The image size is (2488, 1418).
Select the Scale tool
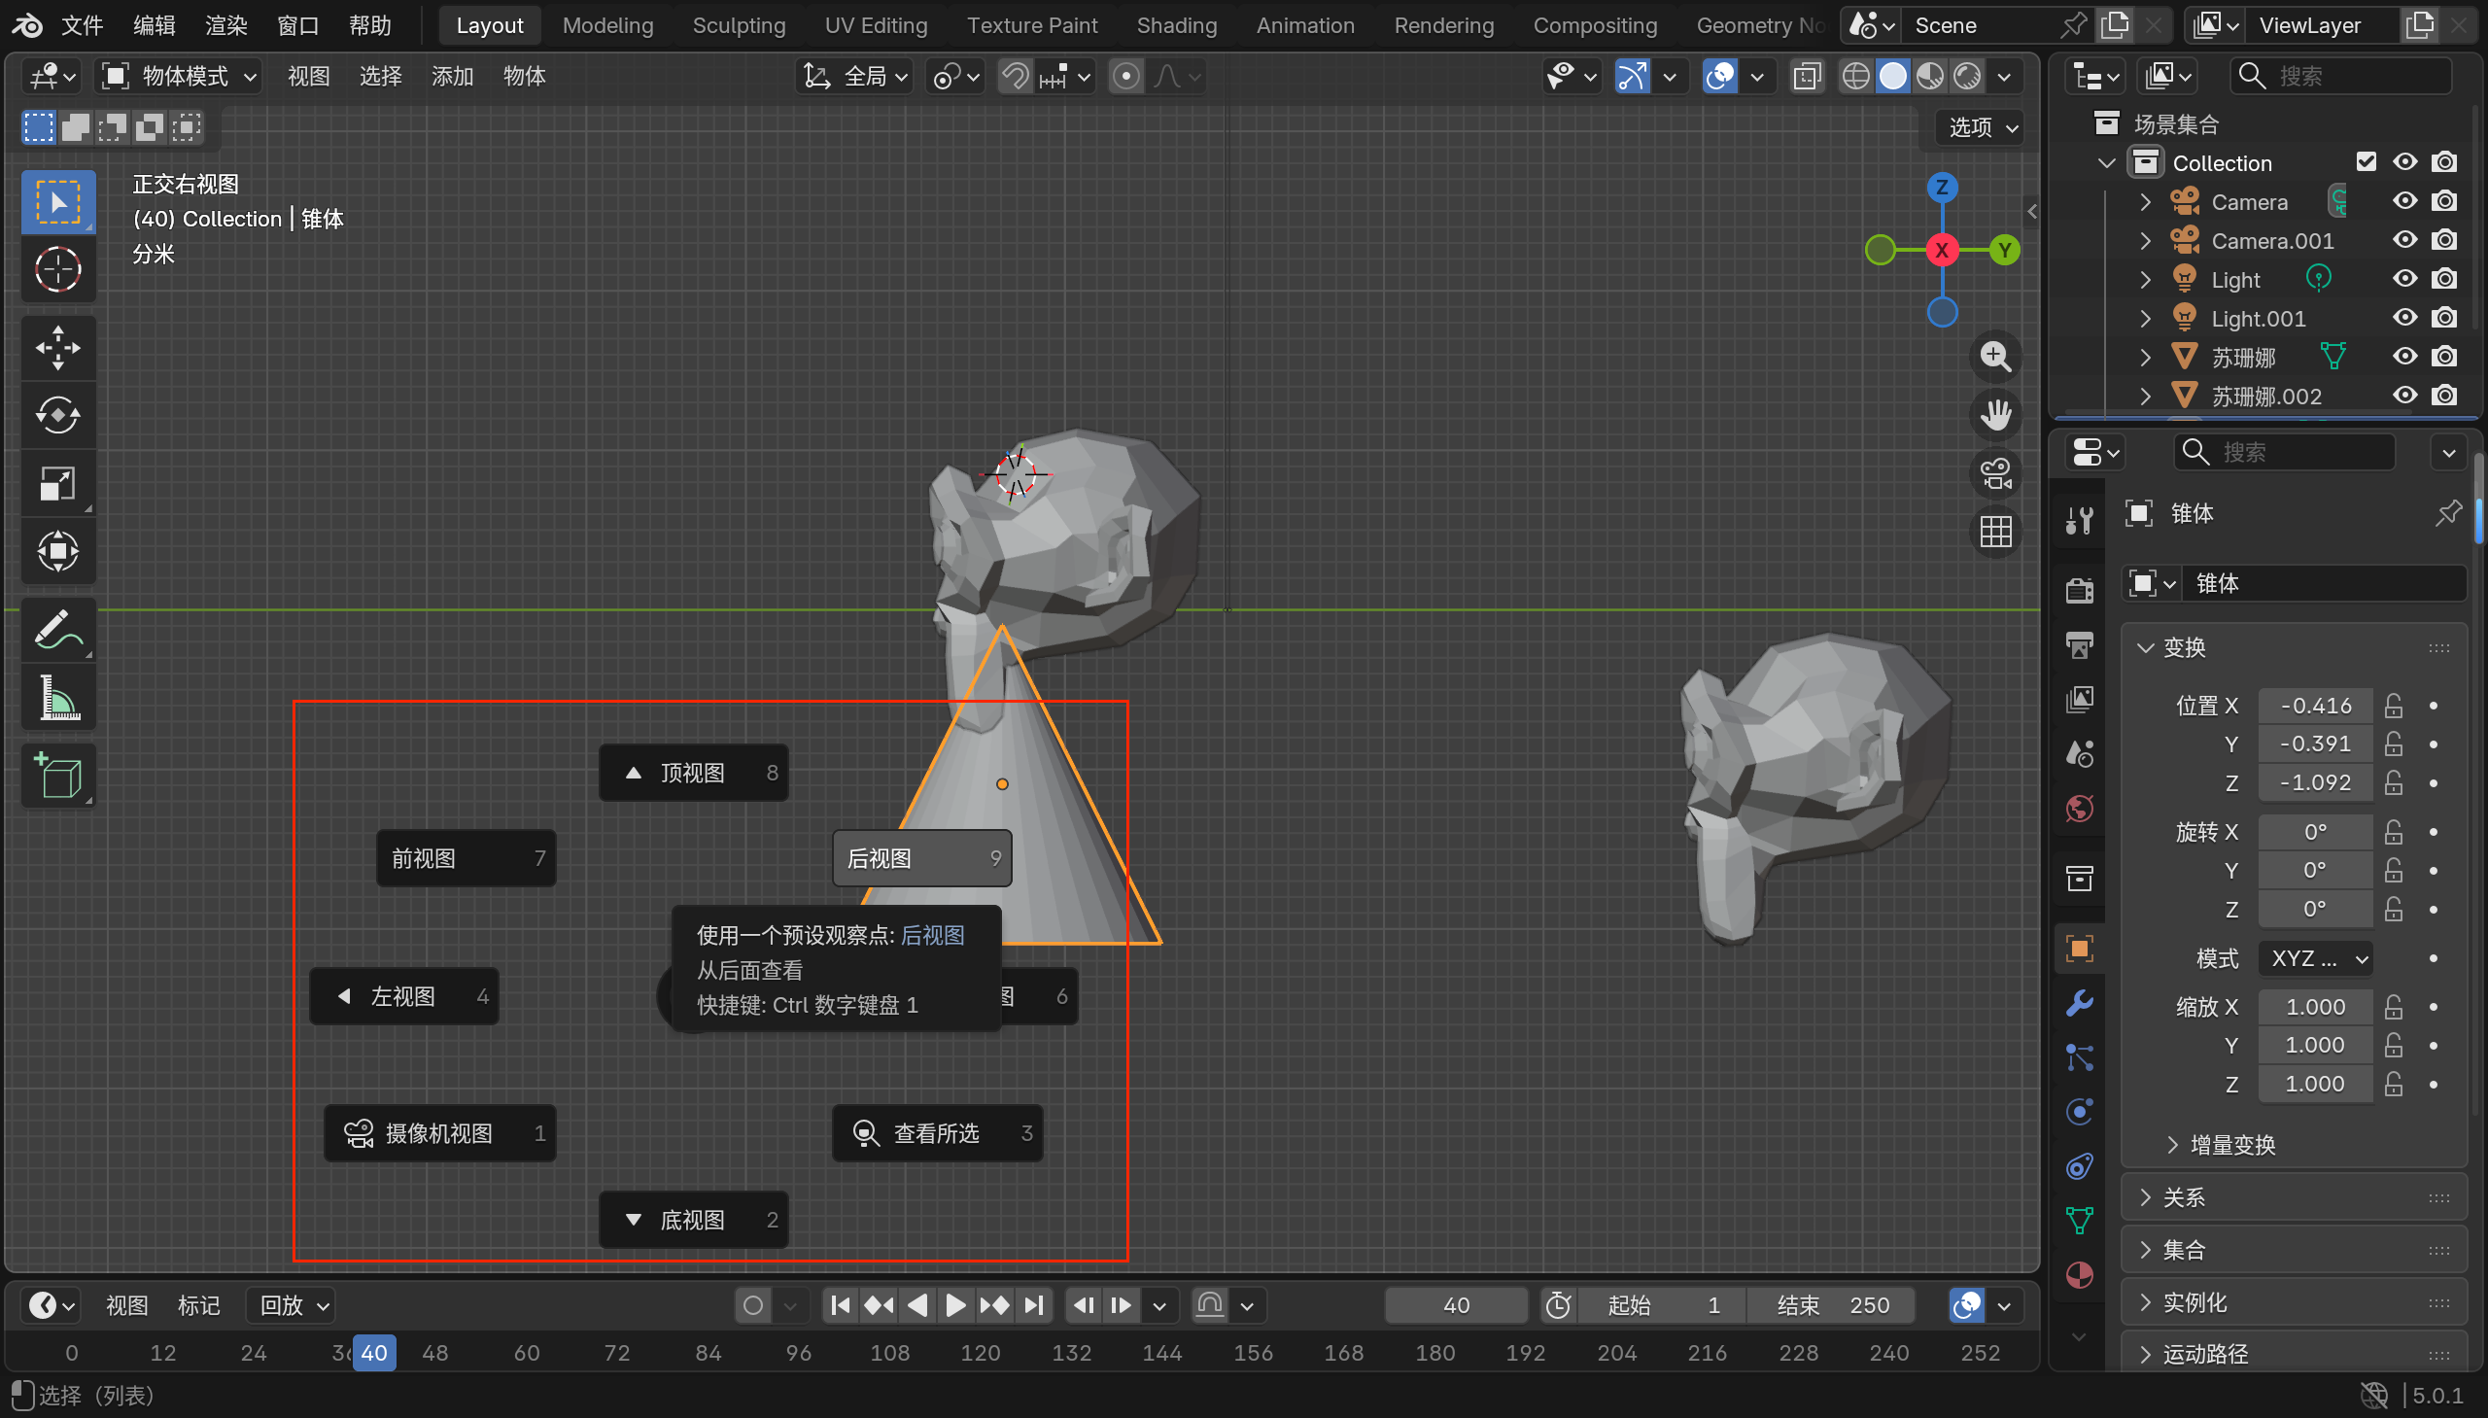57,484
